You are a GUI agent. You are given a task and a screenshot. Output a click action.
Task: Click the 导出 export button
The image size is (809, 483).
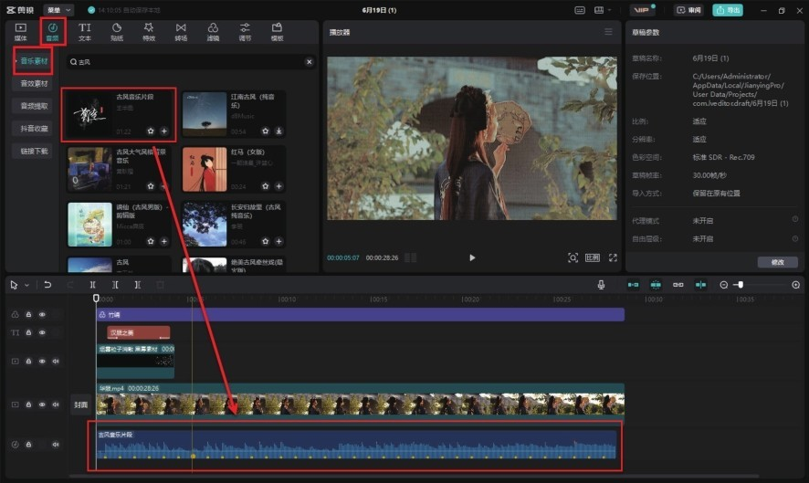tap(728, 10)
